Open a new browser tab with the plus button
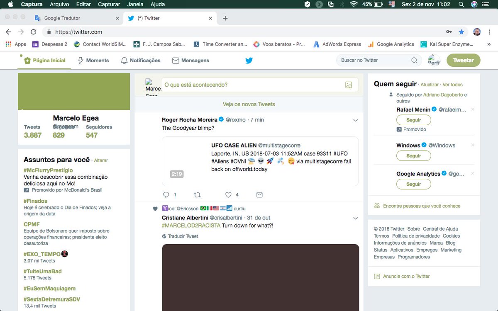The height and width of the screenshot is (311, 498). (225, 18)
